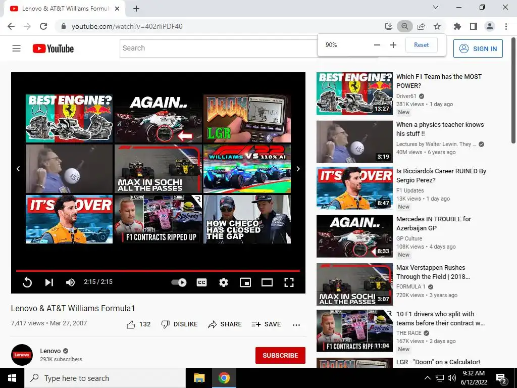Open the Driver61 channel name

coord(406,96)
